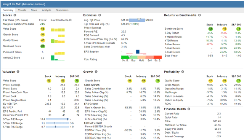
Task: Click the Value Score history bar chart
Action: (58, 30)
